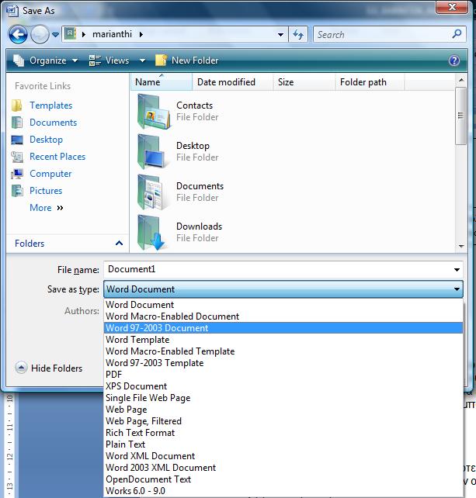The height and width of the screenshot is (498, 476).
Task: Click the Views button
Action: pos(109,61)
